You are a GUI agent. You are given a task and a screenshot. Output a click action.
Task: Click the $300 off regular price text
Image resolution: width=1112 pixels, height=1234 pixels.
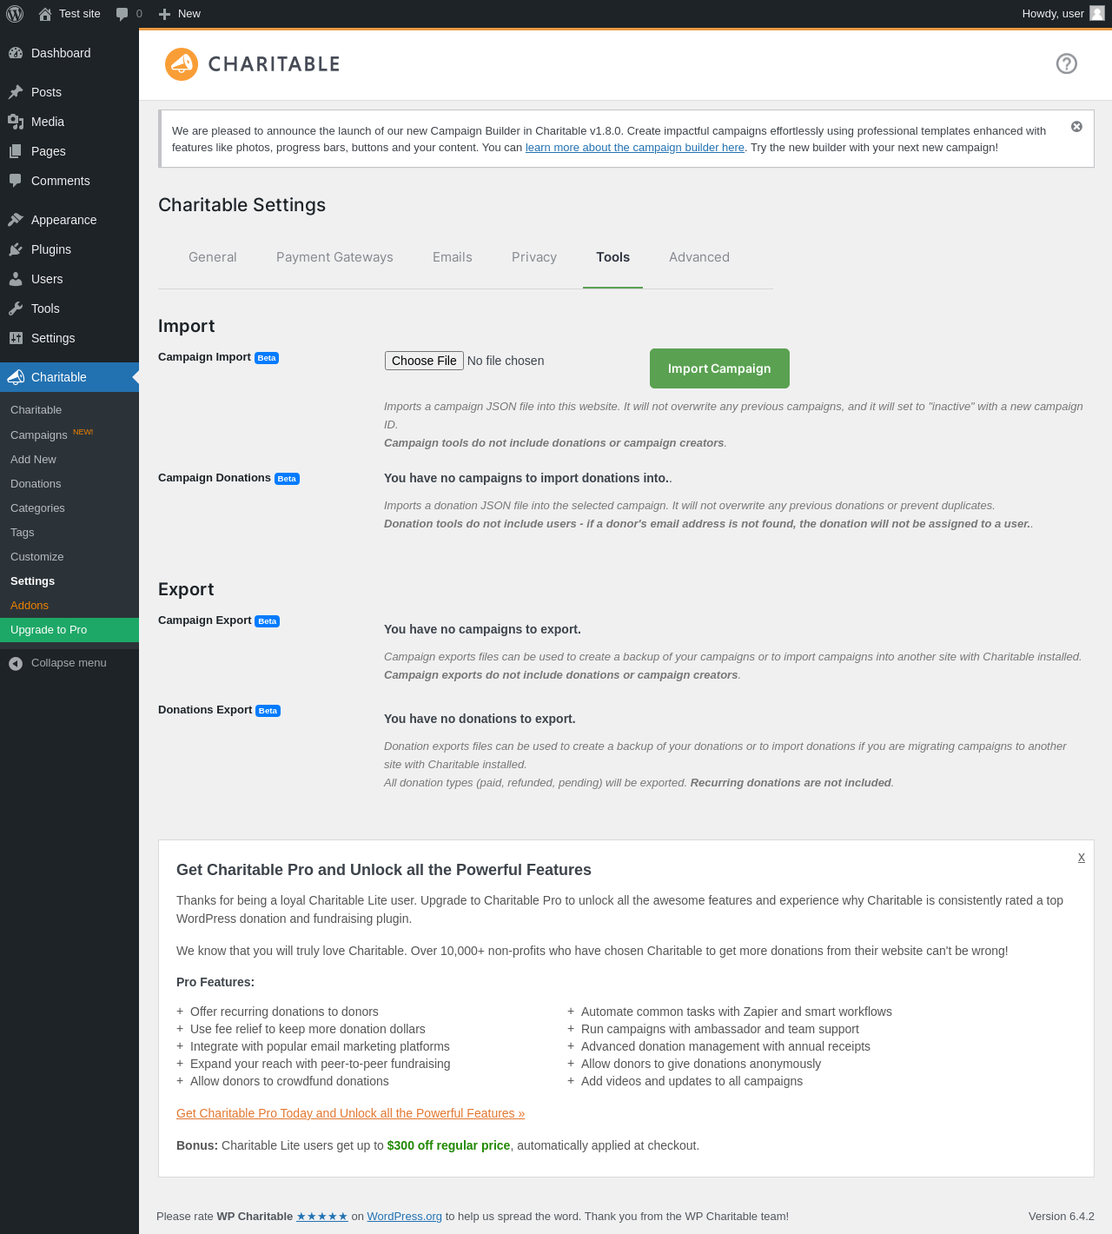(x=448, y=1145)
